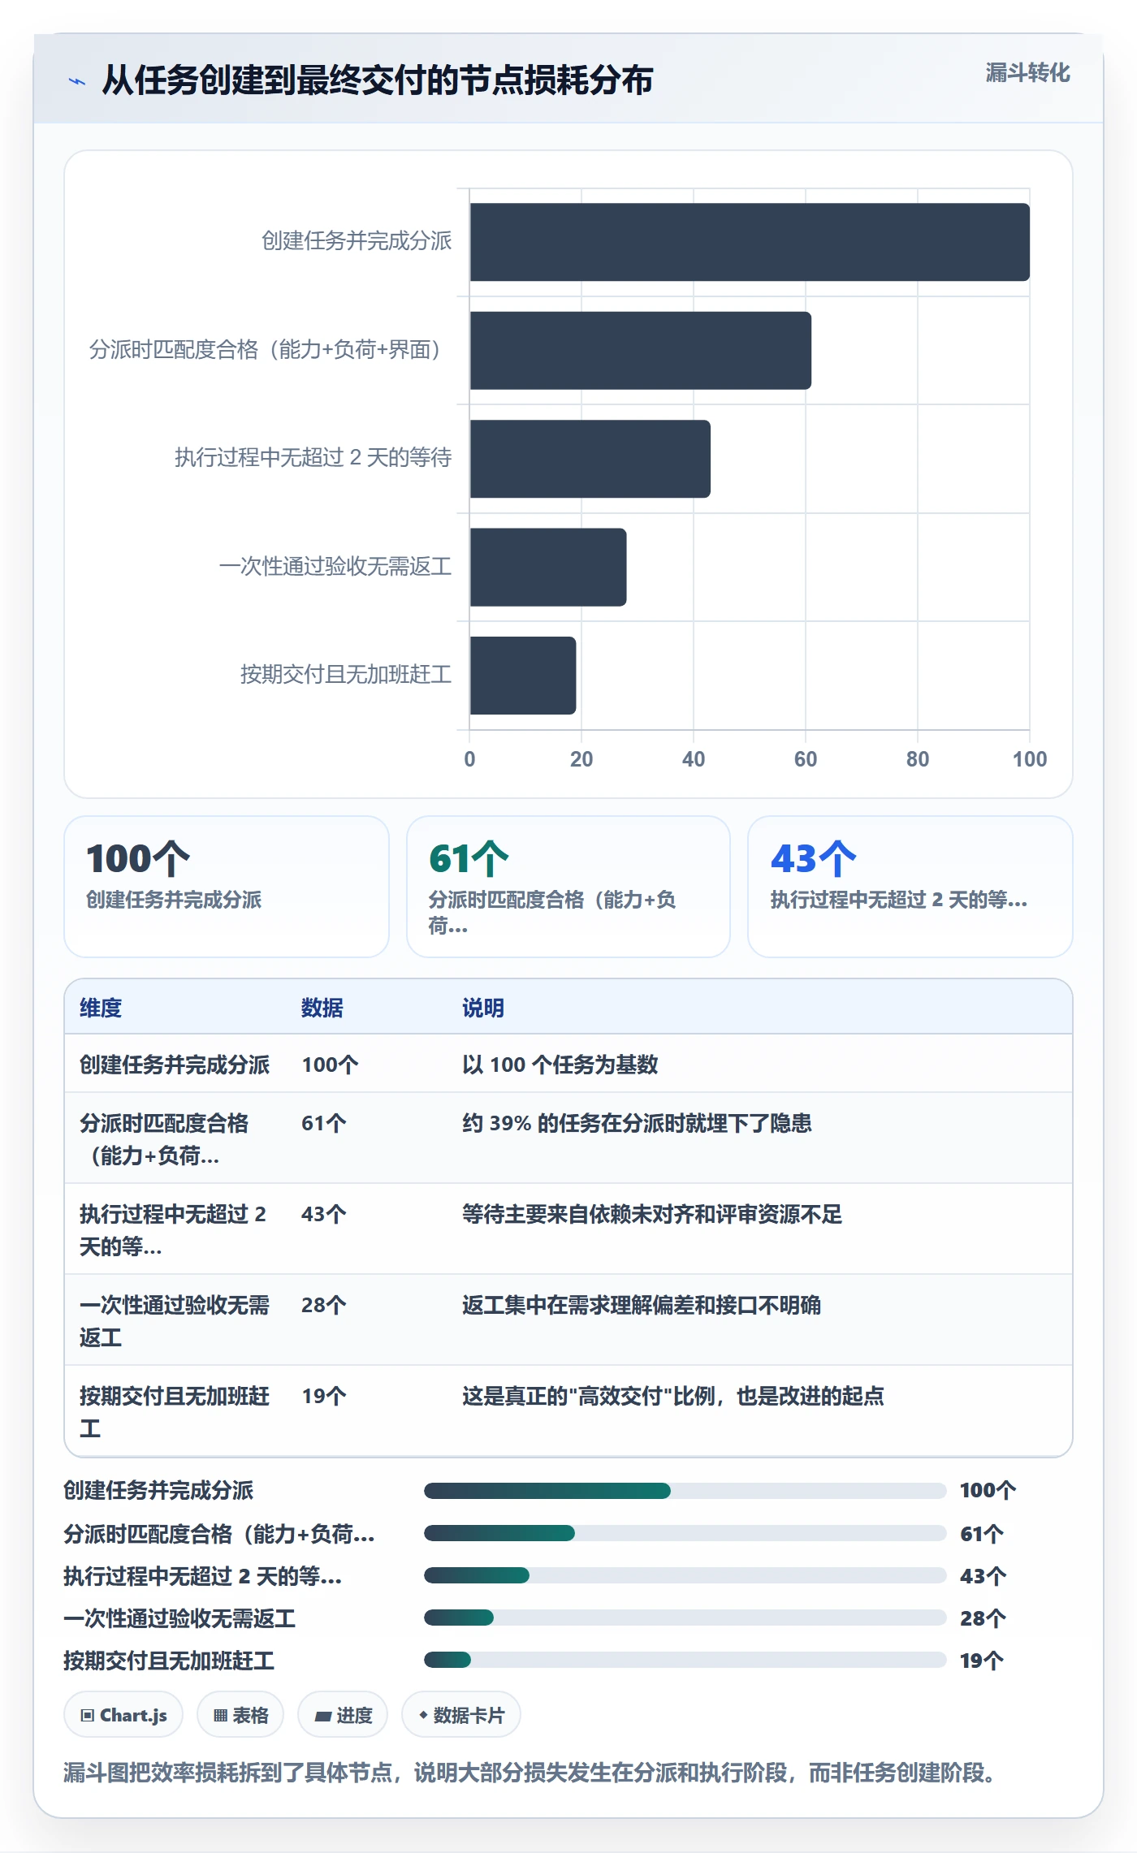Click the title 从任务创建到最终交付的节点损耗分布
The image size is (1137, 1853).
pyautogui.click(x=378, y=80)
